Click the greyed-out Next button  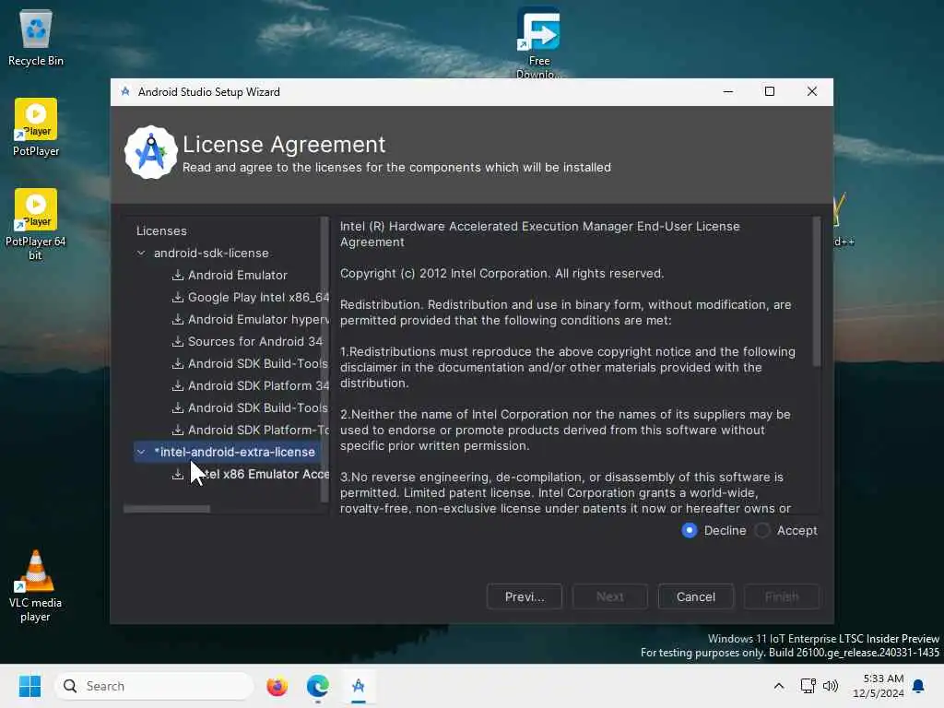(610, 596)
